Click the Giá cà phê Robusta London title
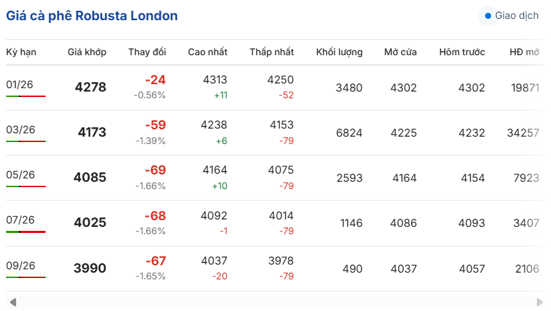The image size is (551, 311). [92, 15]
